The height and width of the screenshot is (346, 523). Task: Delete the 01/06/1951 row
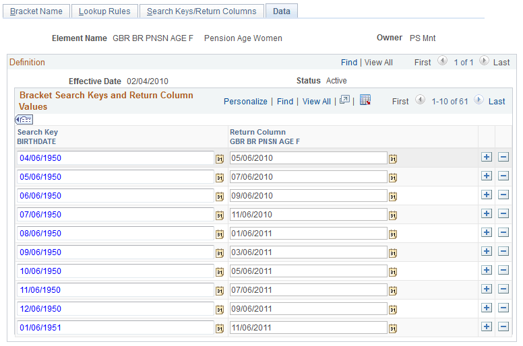pyautogui.click(x=503, y=326)
